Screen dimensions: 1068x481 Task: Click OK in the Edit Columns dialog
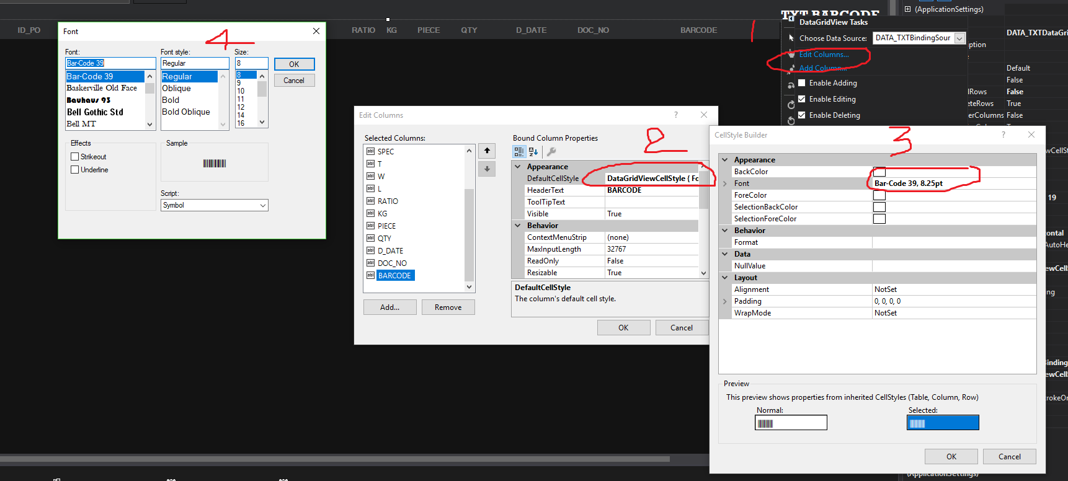coord(623,328)
